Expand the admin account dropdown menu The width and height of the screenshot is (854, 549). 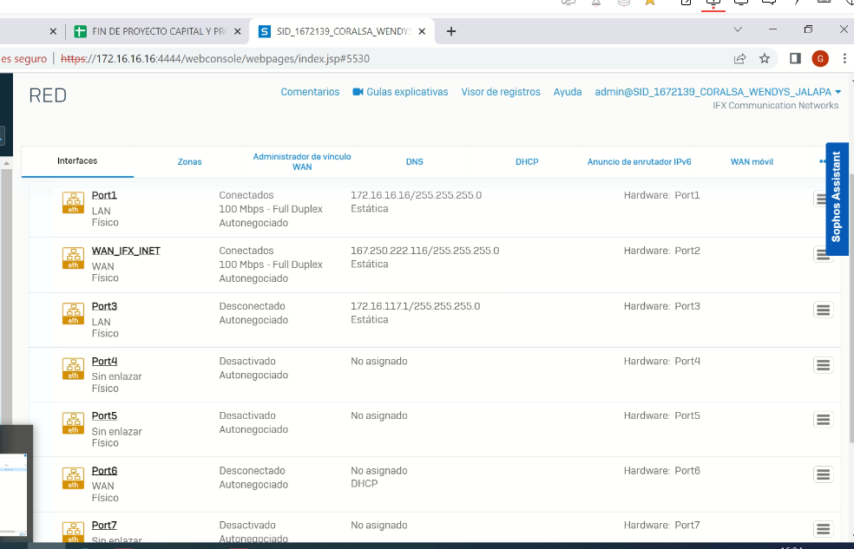838,92
